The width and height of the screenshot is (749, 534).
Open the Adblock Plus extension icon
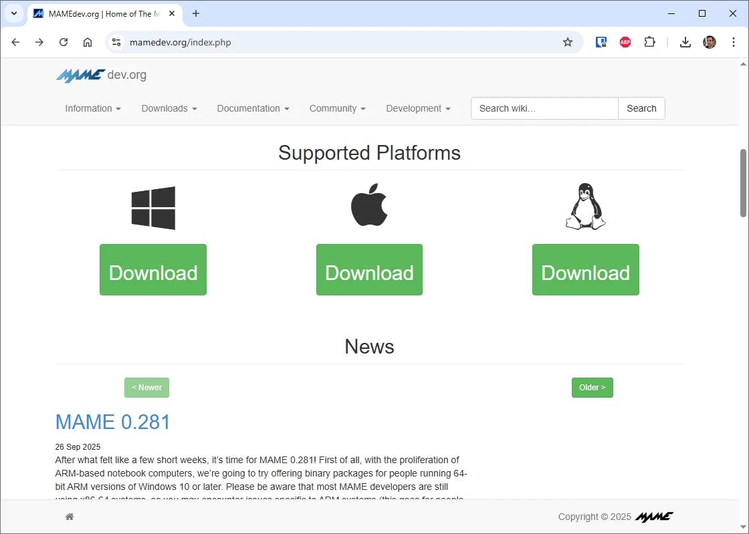point(625,43)
